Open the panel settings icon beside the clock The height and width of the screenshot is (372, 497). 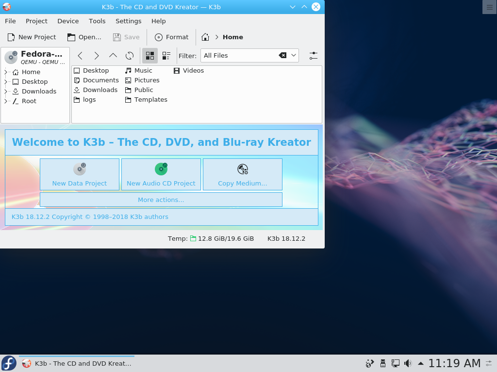coord(489,363)
